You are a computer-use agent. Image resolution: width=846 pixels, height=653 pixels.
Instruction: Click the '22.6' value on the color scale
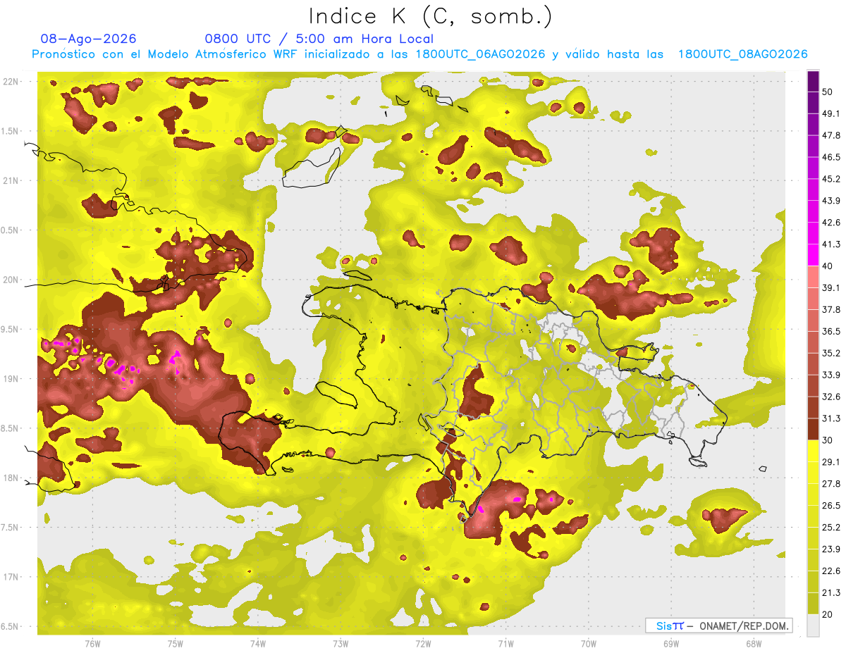click(832, 571)
